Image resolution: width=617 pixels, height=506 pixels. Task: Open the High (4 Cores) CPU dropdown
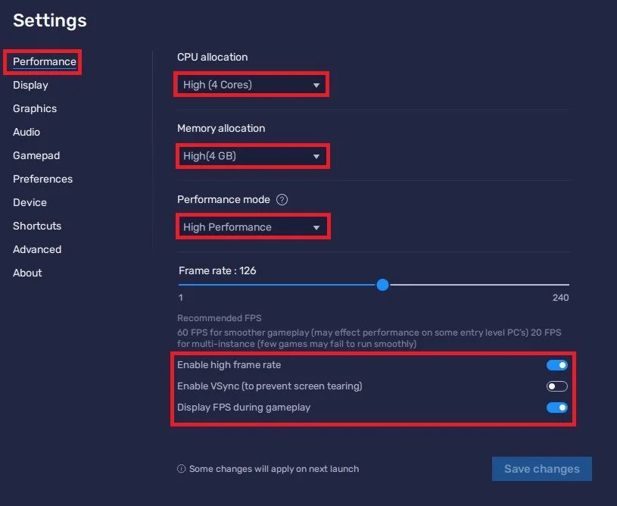pos(251,85)
